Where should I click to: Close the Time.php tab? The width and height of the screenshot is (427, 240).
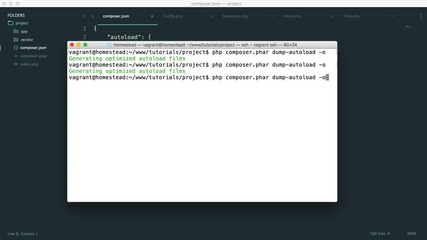point(392,16)
